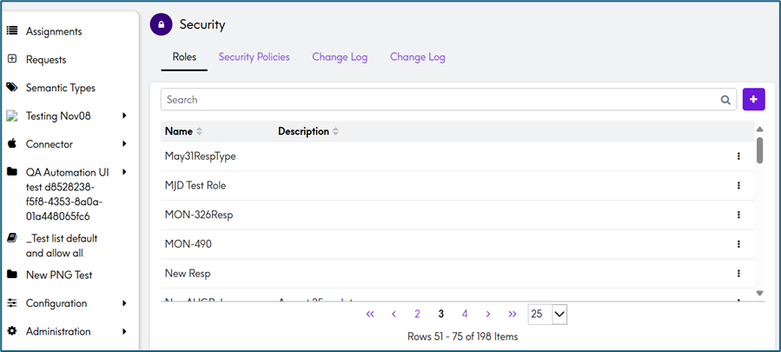Open Requests in the sidebar
The width and height of the screenshot is (781, 352).
pos(46,60)
